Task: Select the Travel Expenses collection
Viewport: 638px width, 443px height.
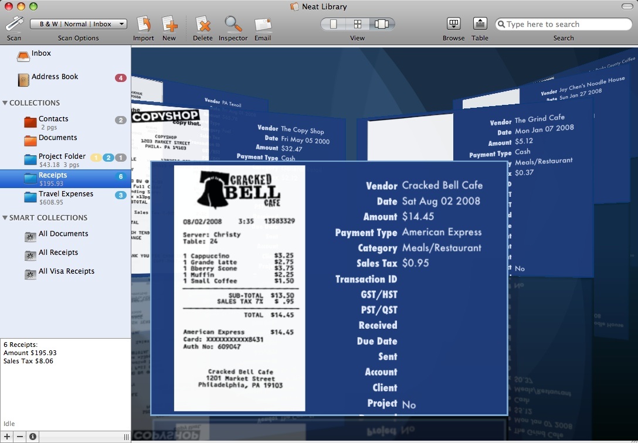Action: click(66, 197)
